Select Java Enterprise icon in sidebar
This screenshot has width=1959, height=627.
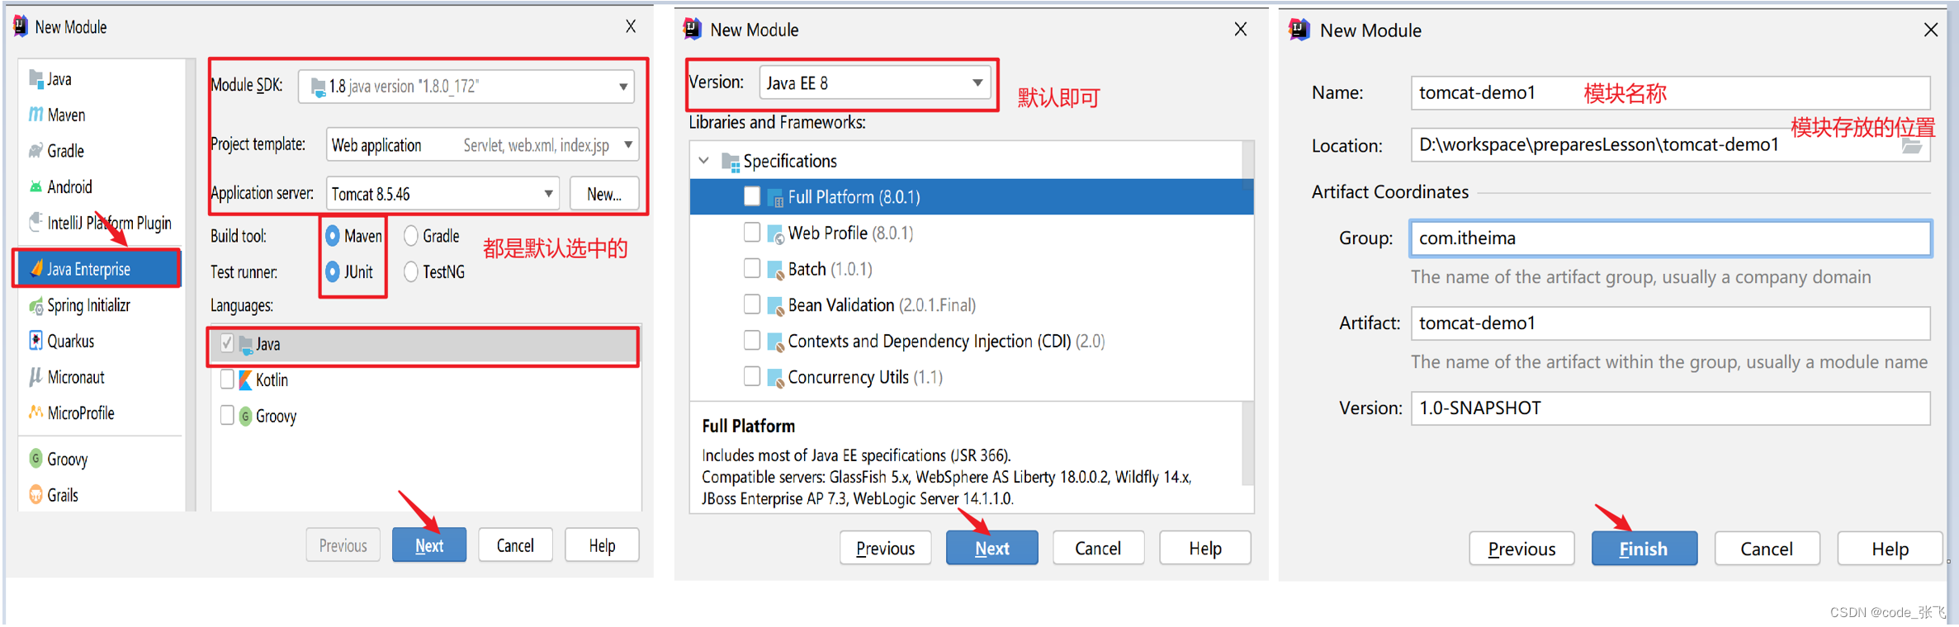click(36, 269)
